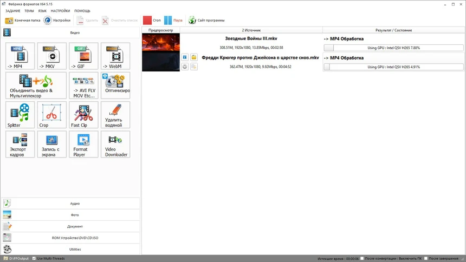Open the НАСТРОЙКИ menu

point(60,11)
